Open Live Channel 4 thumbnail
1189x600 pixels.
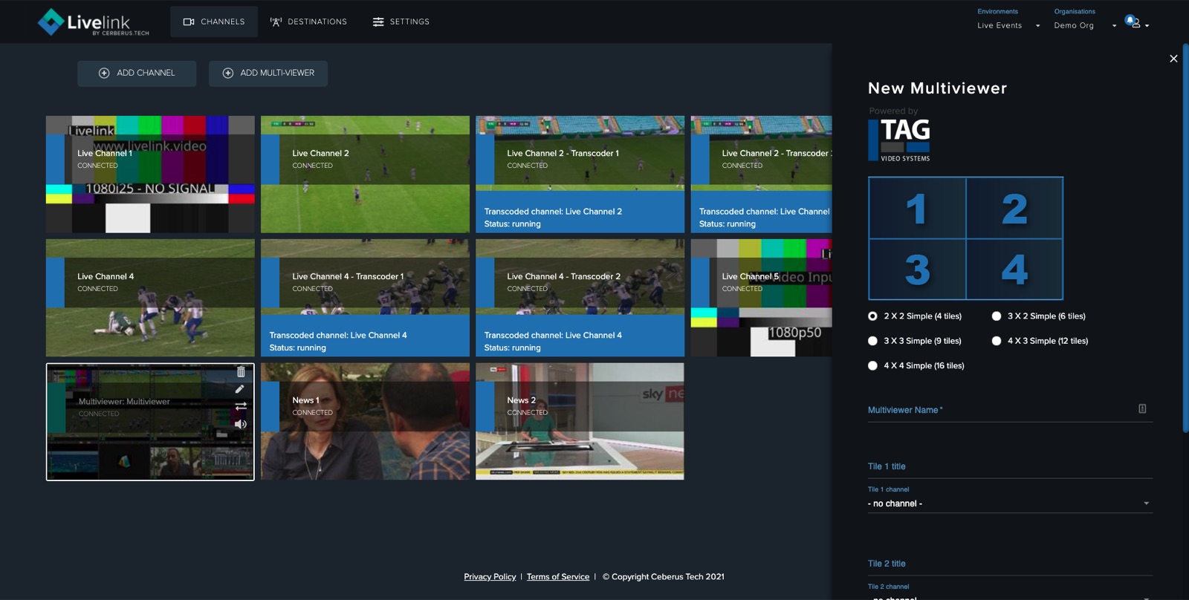pyautogui.click(x=150, y=298)
